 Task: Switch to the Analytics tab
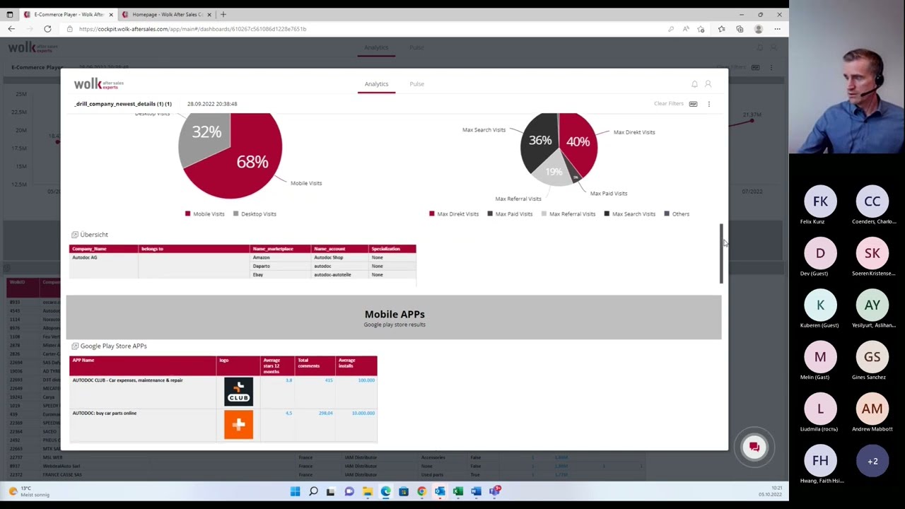[376, 84]
